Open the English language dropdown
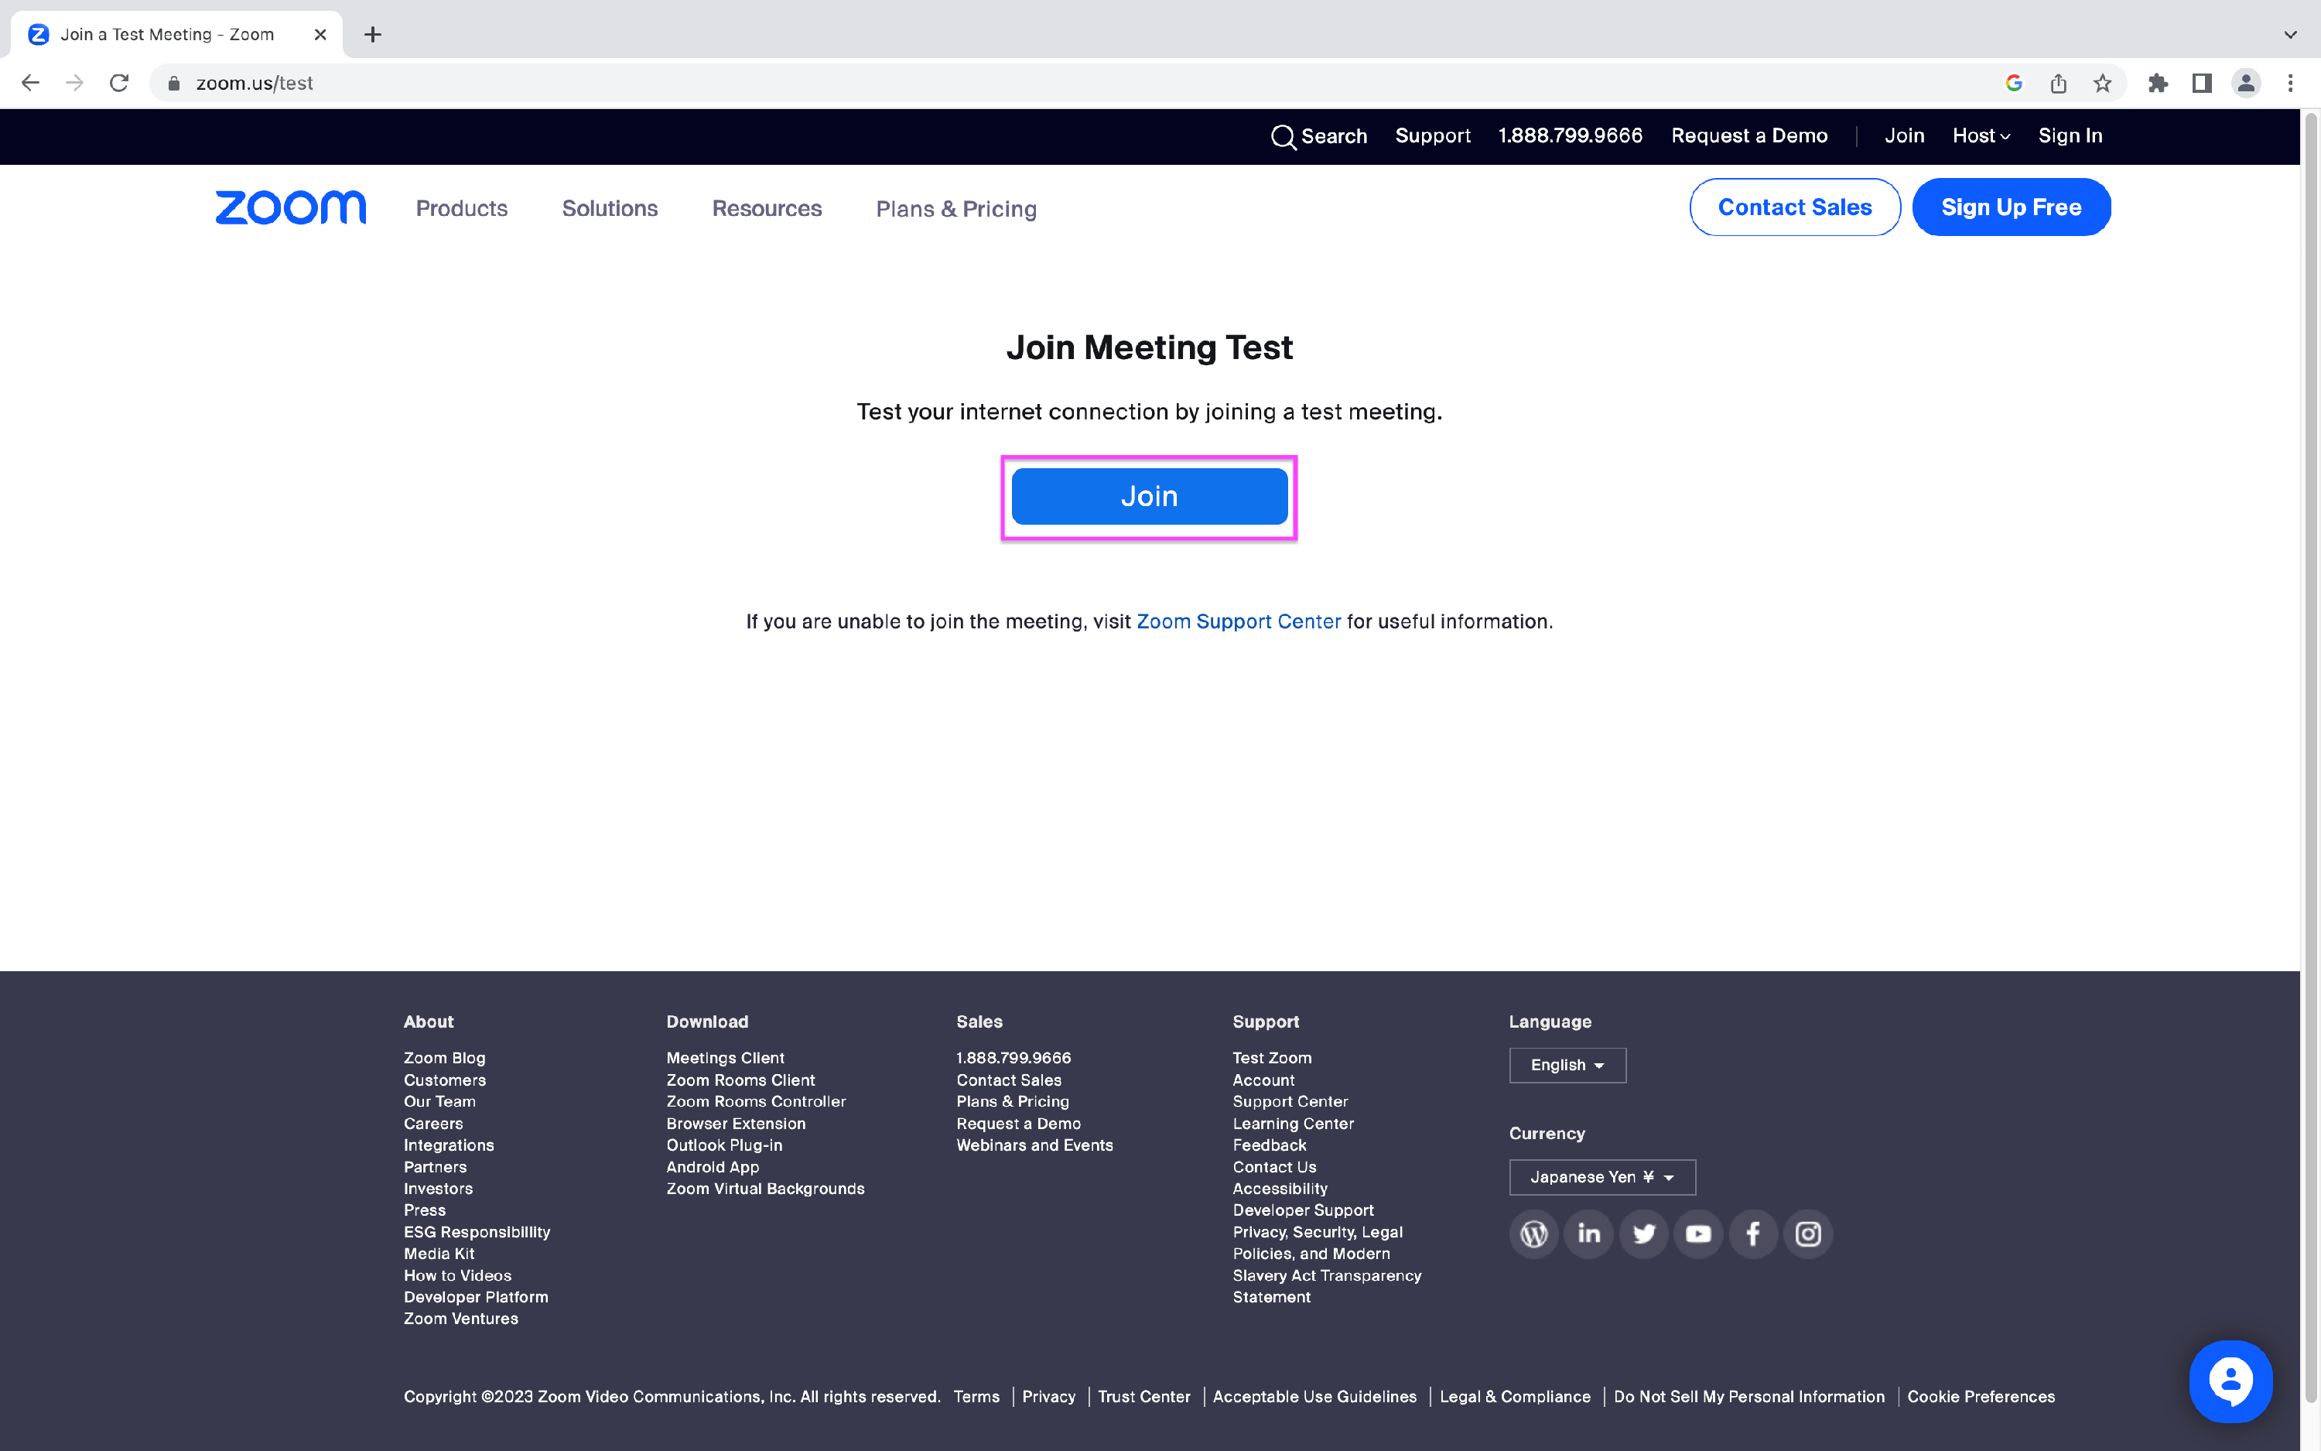Viewport: 2321px width, 1451px height. [1565, 1065]
